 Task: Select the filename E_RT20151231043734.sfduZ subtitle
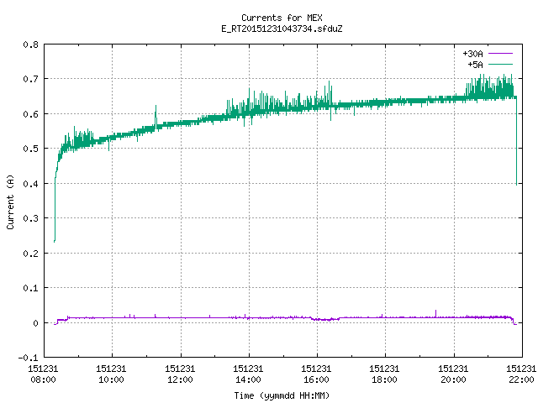coord(282,29)
